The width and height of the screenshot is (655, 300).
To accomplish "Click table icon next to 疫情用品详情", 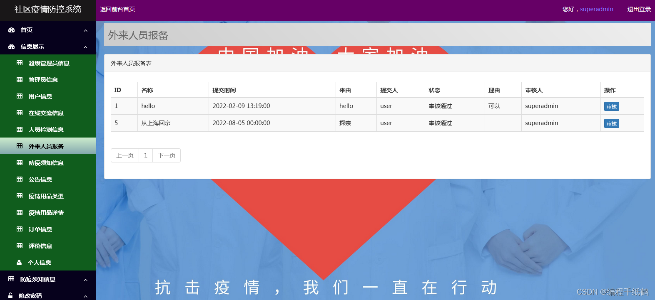I will point(20,213).
